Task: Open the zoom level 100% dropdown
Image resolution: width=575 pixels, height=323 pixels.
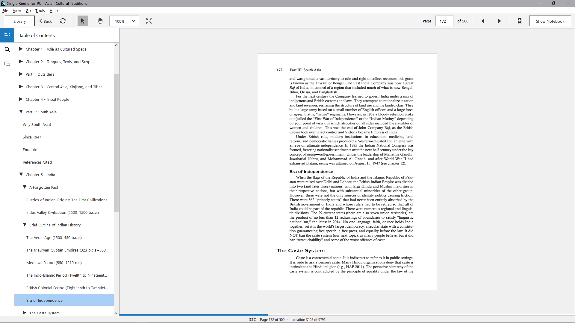Action: [x=124, y=21]
